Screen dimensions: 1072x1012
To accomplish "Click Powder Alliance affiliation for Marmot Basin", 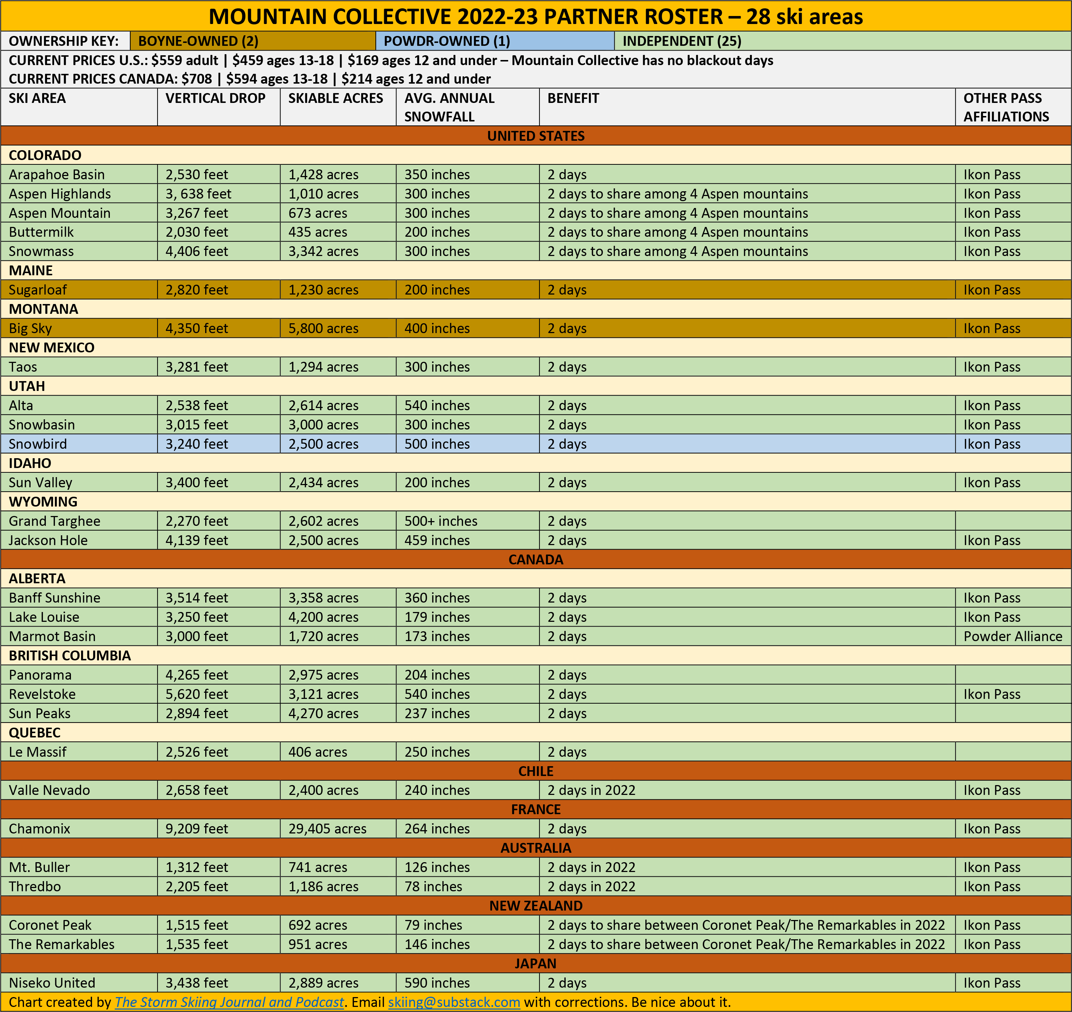I will [x=1012, y=636].
